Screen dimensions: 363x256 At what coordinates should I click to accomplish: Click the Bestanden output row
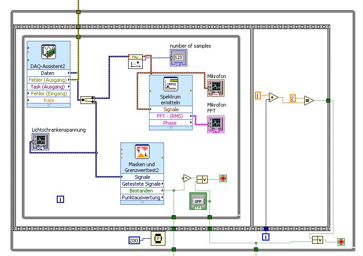pos(142,191)
